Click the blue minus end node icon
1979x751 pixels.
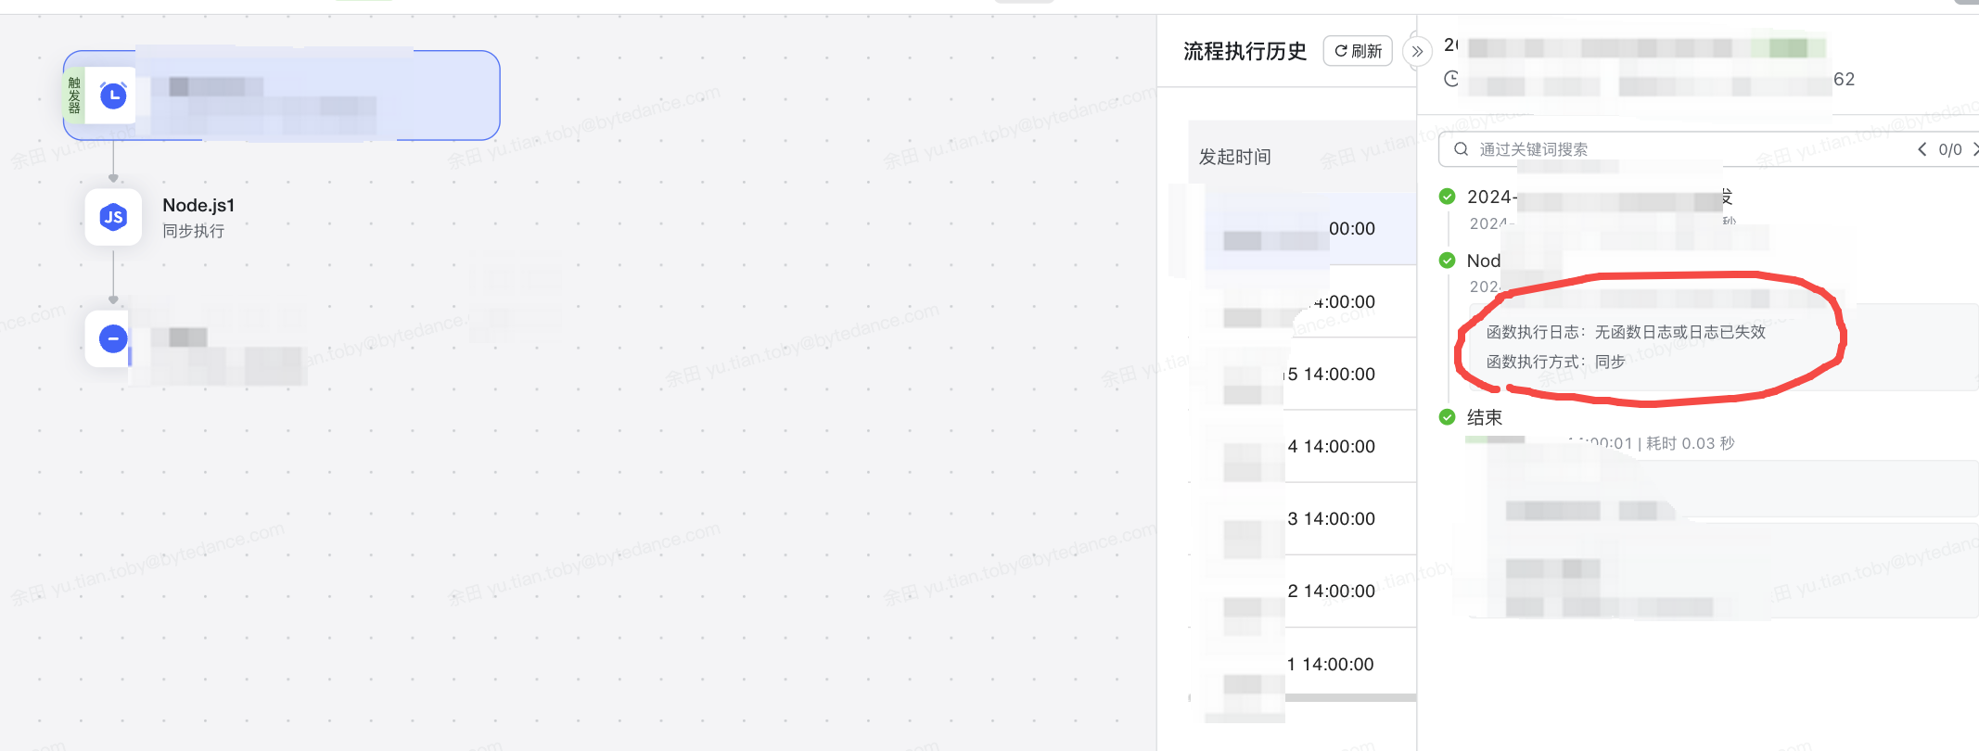click(x=113, y=338)
